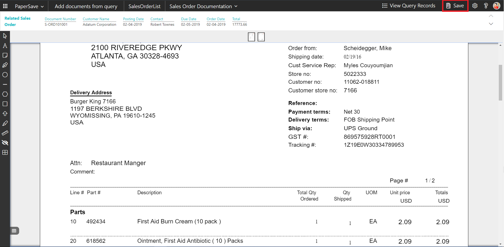Image resolution: width=504 pixels, height=247 pixels.
Task: Choose the sticky note tool
Action: coord(5,55)
